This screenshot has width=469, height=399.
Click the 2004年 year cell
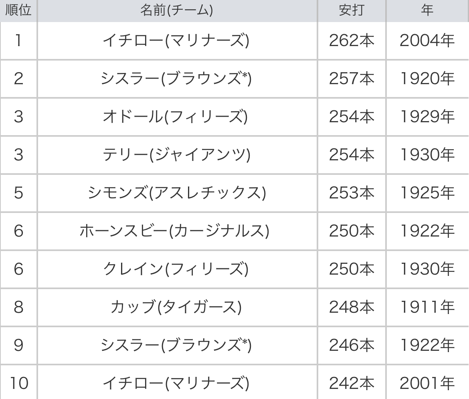point(427,41)
